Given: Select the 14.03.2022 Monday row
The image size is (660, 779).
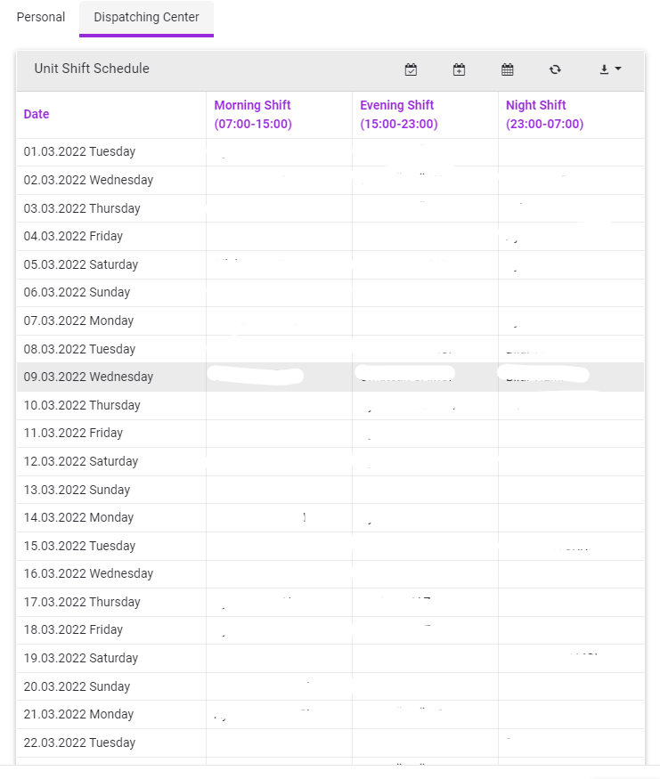Looking at the screenshot, I should [78, 517].
